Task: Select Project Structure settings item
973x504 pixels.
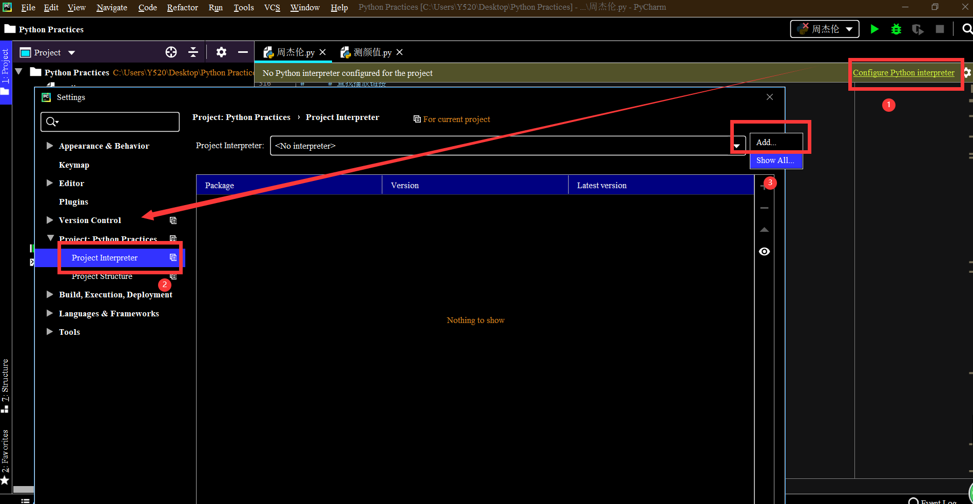Action: tap(102, 276)
